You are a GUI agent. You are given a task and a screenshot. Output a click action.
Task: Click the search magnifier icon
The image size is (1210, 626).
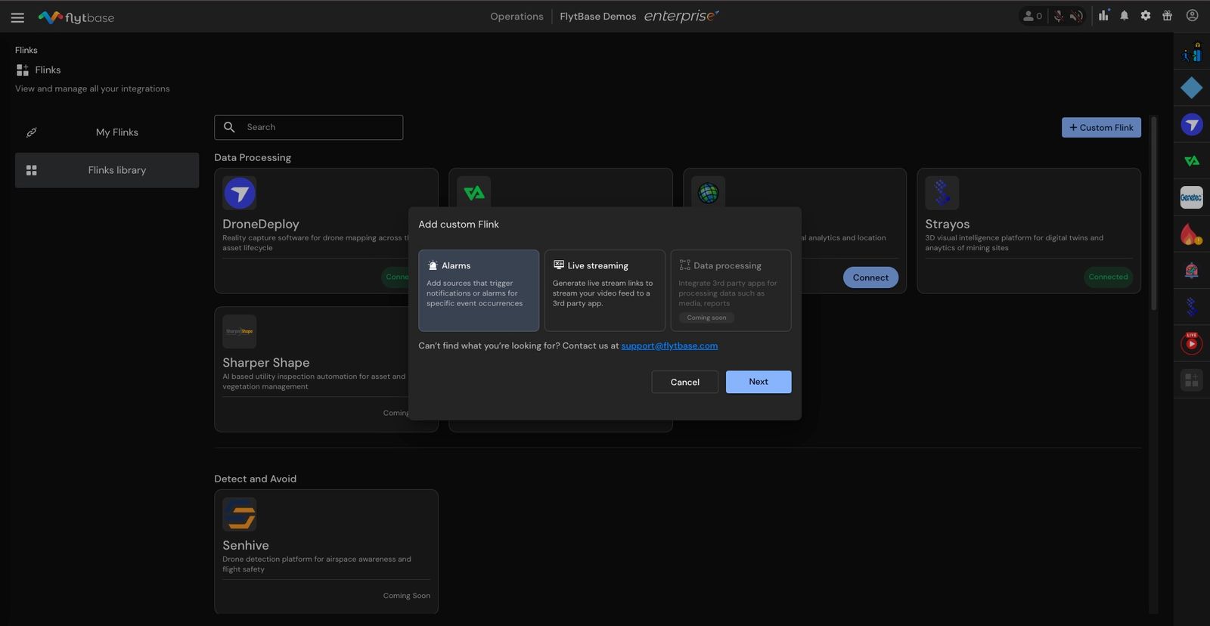(229, 127)
